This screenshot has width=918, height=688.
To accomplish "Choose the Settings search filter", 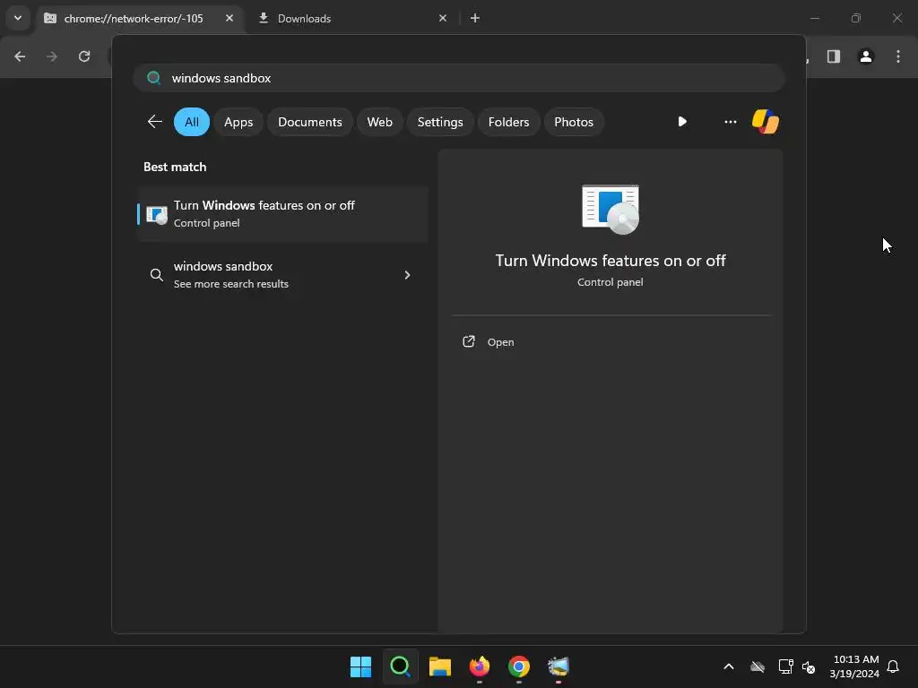I will (x=439, y=122).
